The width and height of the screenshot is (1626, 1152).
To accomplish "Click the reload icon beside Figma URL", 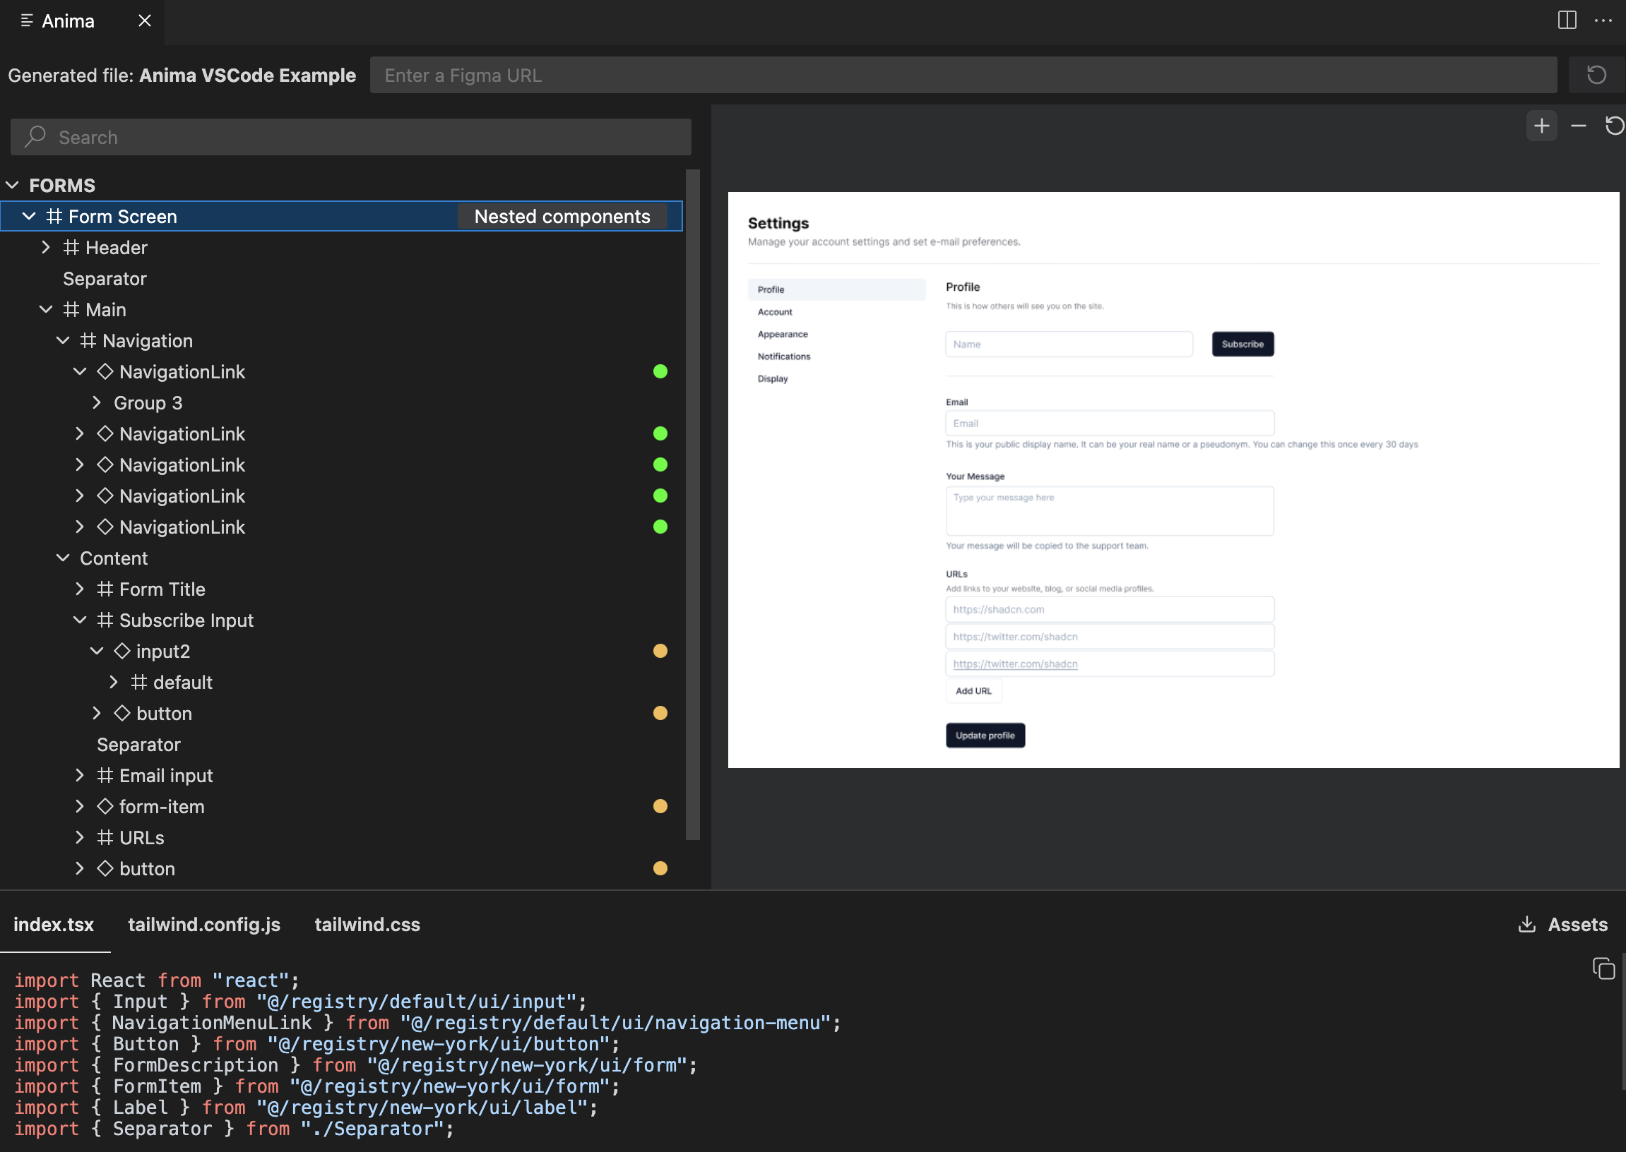I will 1596,75.
